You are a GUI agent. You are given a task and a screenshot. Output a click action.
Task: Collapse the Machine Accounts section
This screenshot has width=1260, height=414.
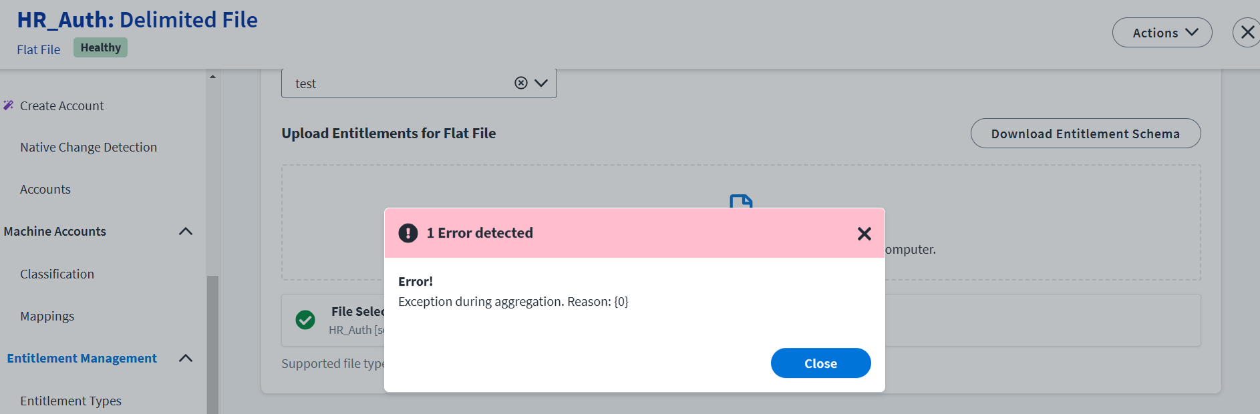pos(186,232)
